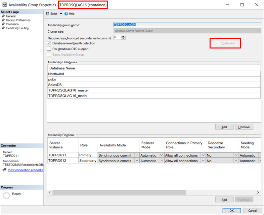Select the pubs database row
The image size is (264, 215).
pyautogui.click(x=154, y=79)
